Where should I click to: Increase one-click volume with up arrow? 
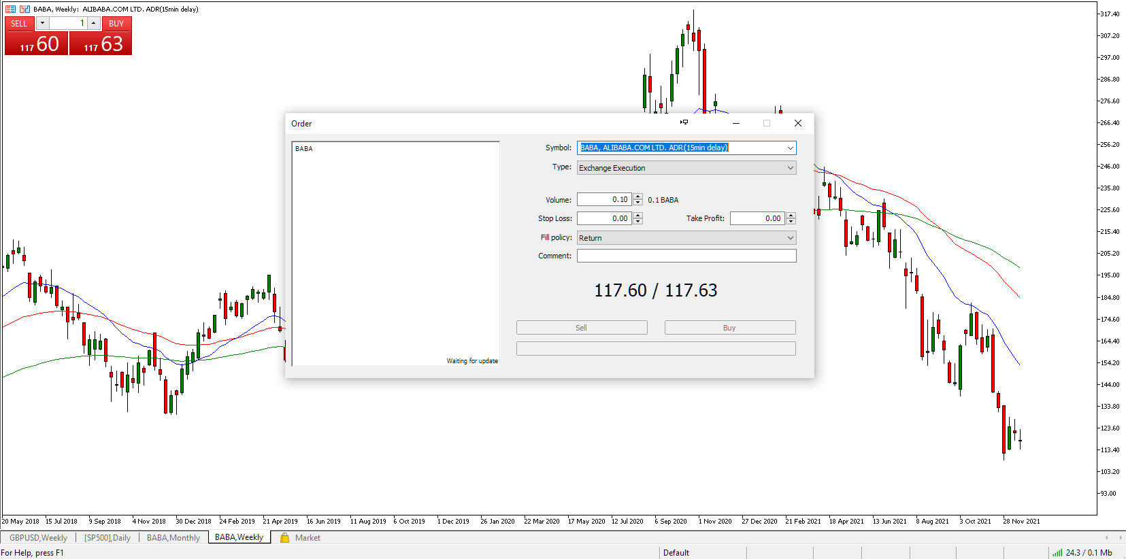coord(94,23)
